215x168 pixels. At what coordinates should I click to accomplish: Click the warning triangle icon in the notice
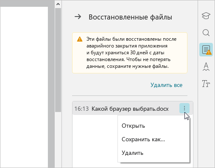pos(80,39)
